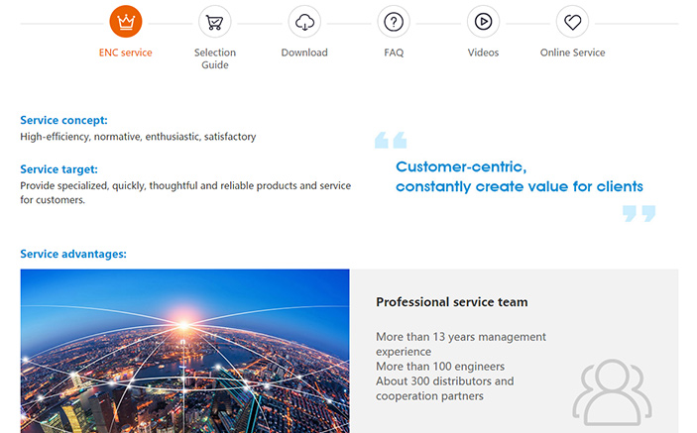Click the Service advantages heading

click(x=73, y=254)
